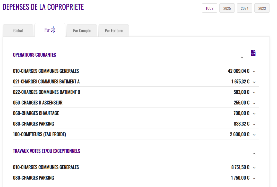Expand the 8 751,50 € Charges Communes Generales row
This screenshot has height=187, width=277.
point(254,168)
